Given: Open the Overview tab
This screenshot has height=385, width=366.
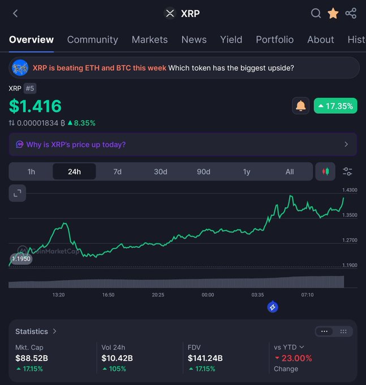Looking at the screenshot, I should point(32,40).
